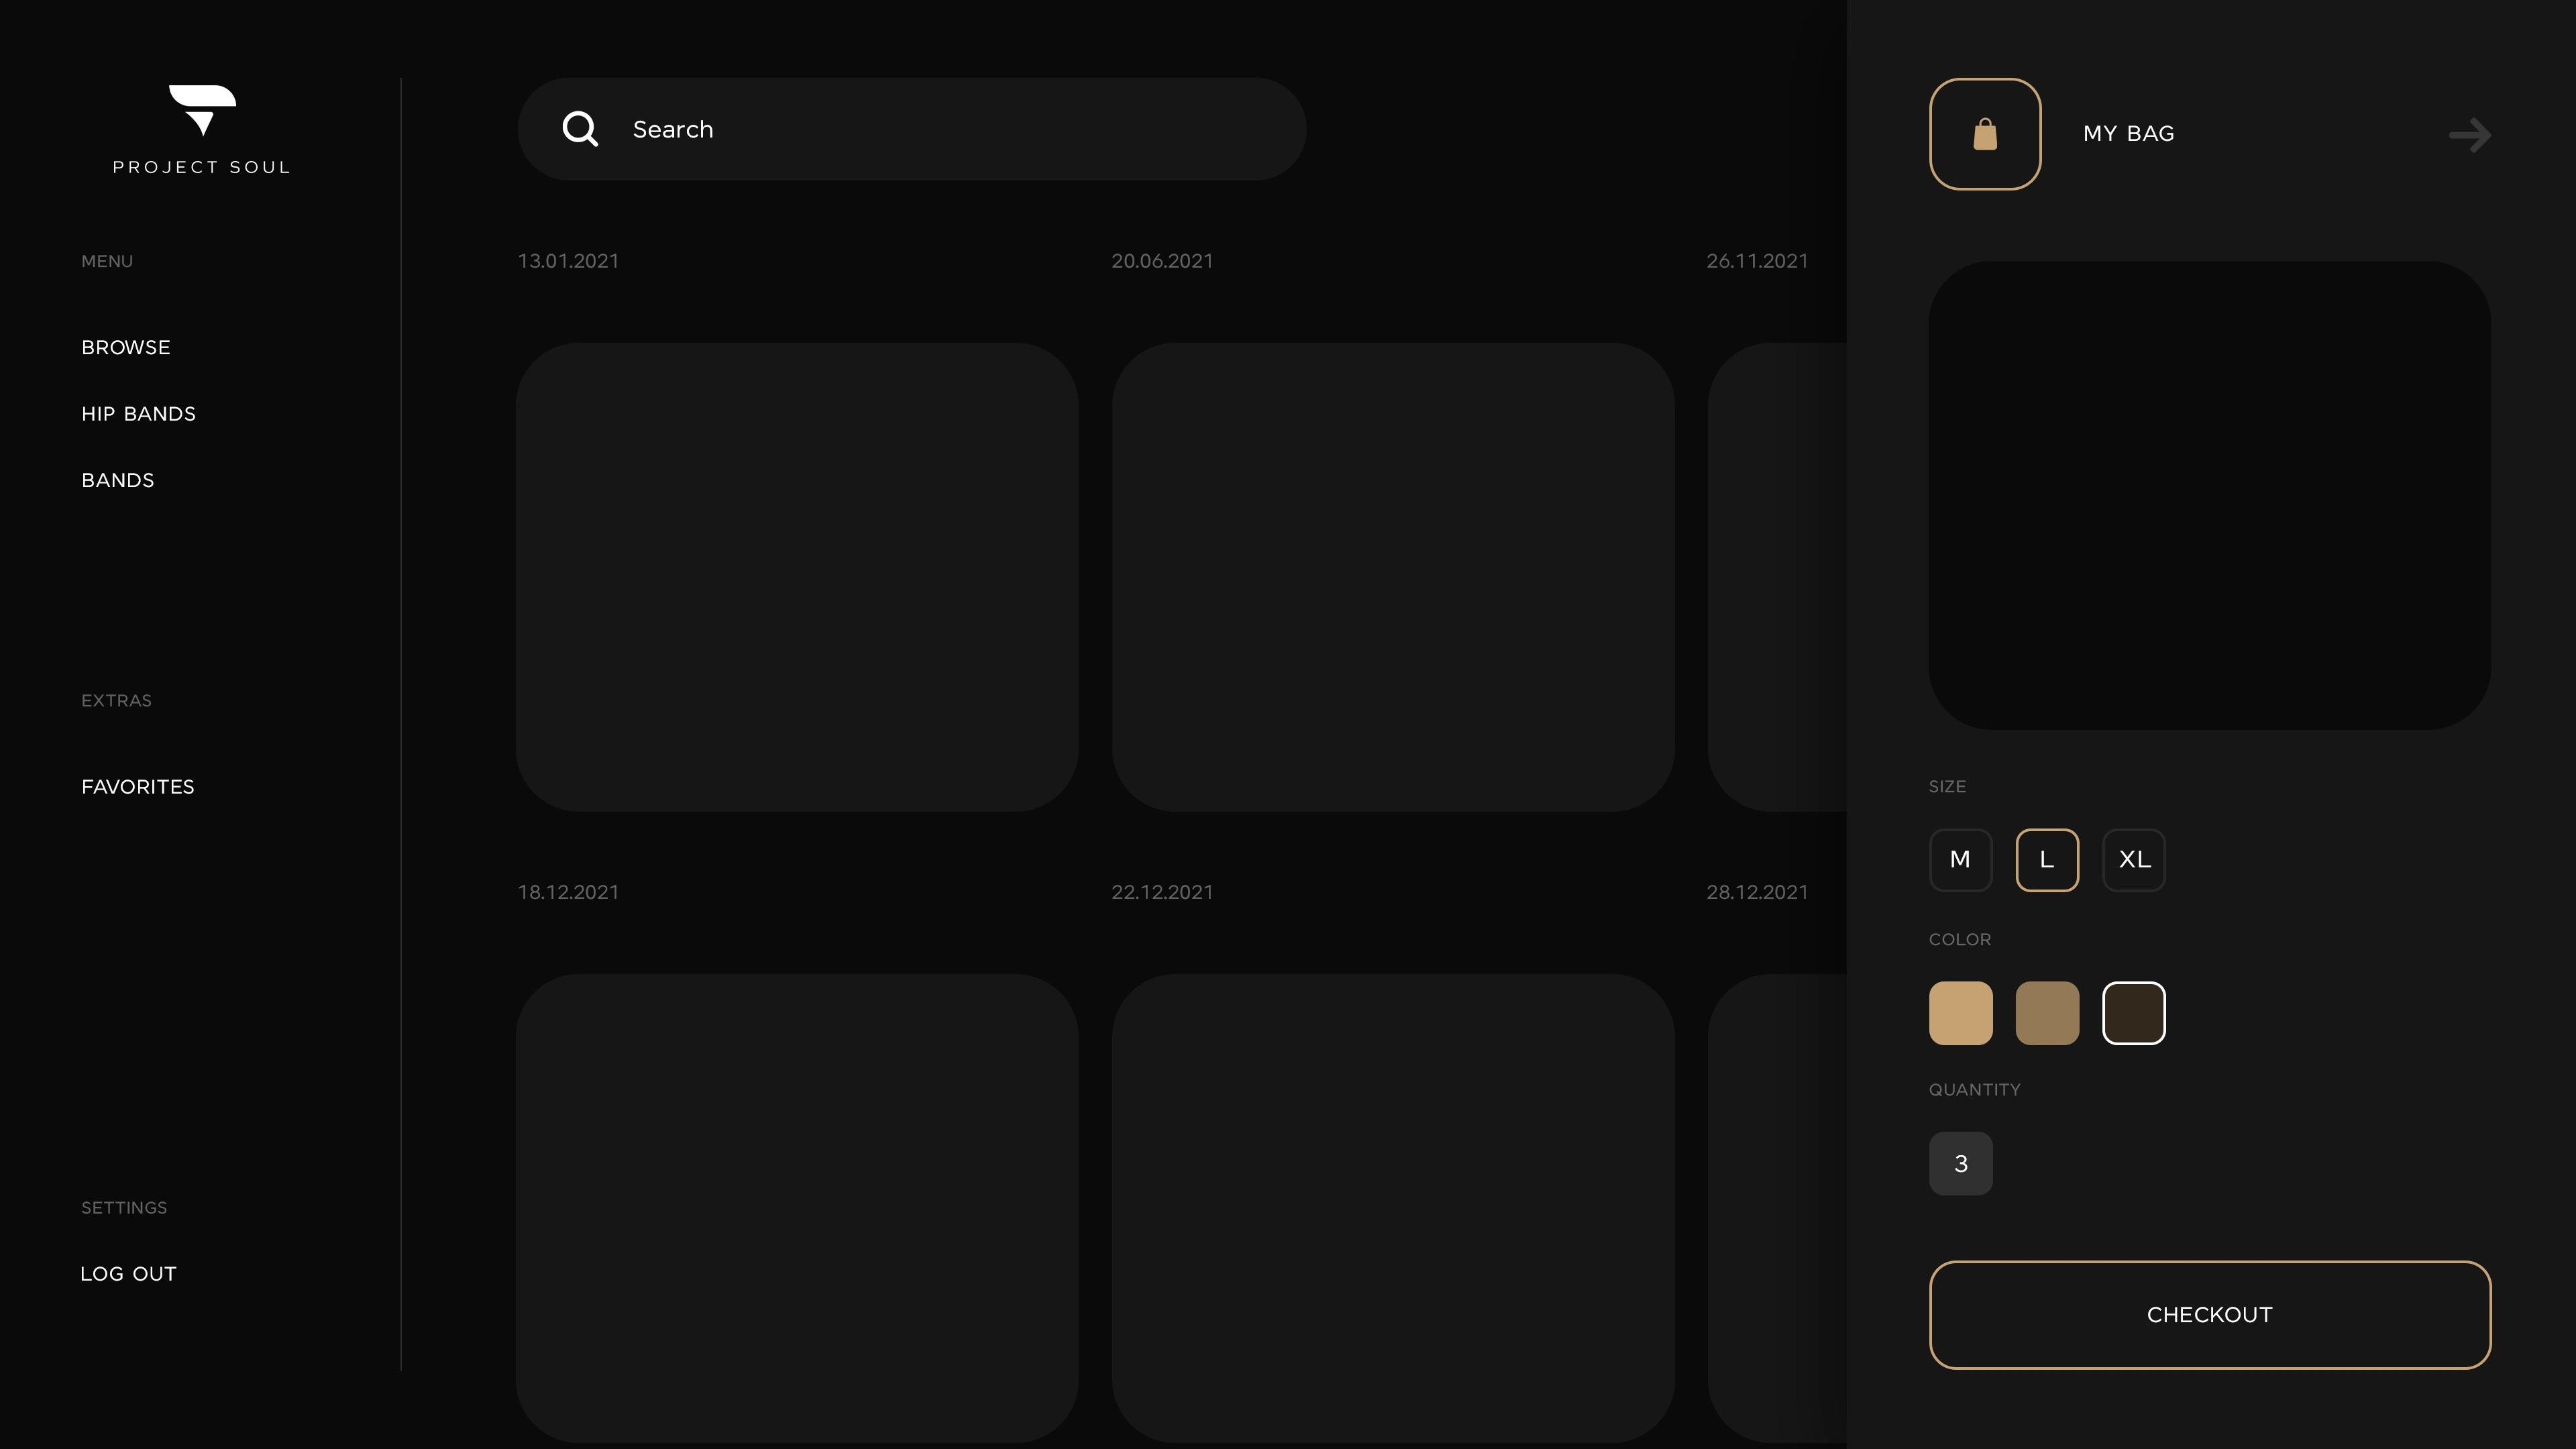Click the date text 18.12.2021
The image size is (2576, 1449).
tap(568, 892)
